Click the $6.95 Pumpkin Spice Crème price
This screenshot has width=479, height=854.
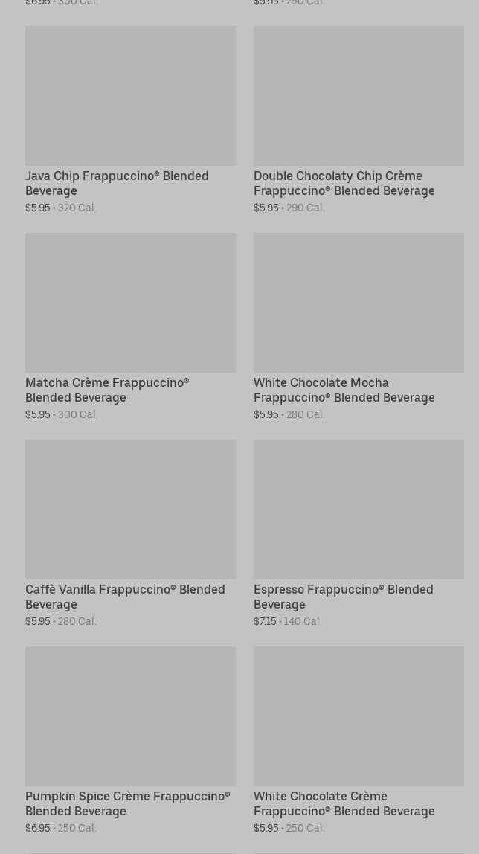(x=38, y=828)
